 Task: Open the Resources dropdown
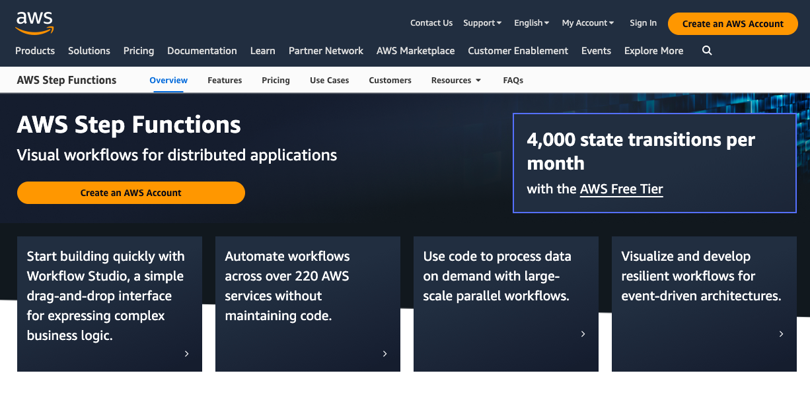click(x=456, y=81)
